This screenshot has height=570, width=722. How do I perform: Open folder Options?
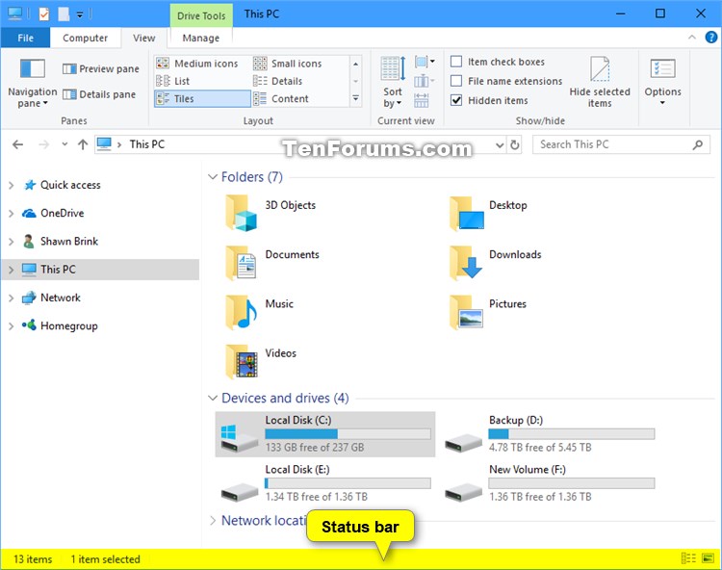[x=662, y=83]
